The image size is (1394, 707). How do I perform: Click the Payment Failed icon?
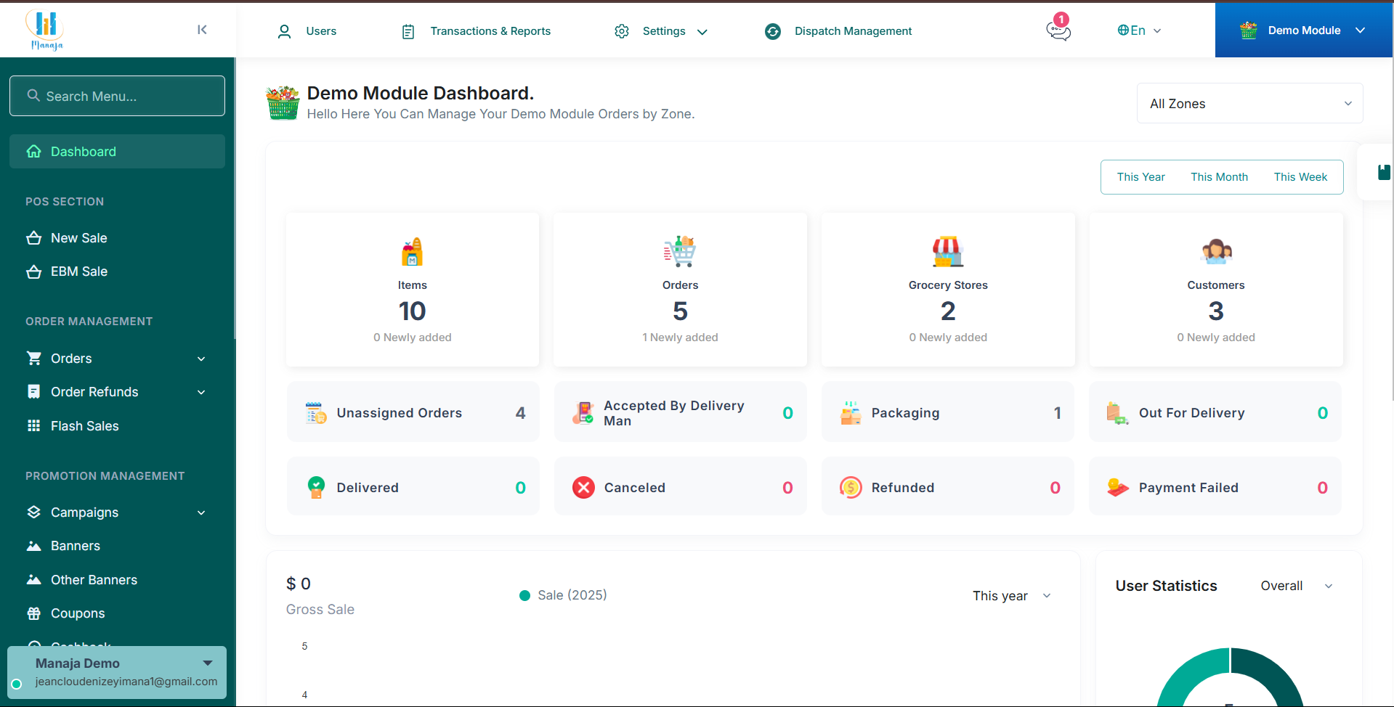[x=1118, y=487]
